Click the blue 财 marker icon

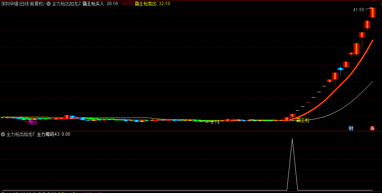click(351, 128)
